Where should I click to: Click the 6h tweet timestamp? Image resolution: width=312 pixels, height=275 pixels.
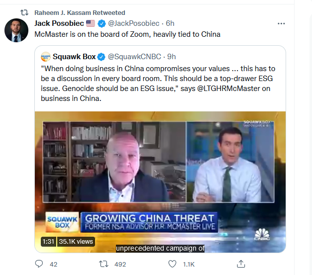tap(170, 23)
